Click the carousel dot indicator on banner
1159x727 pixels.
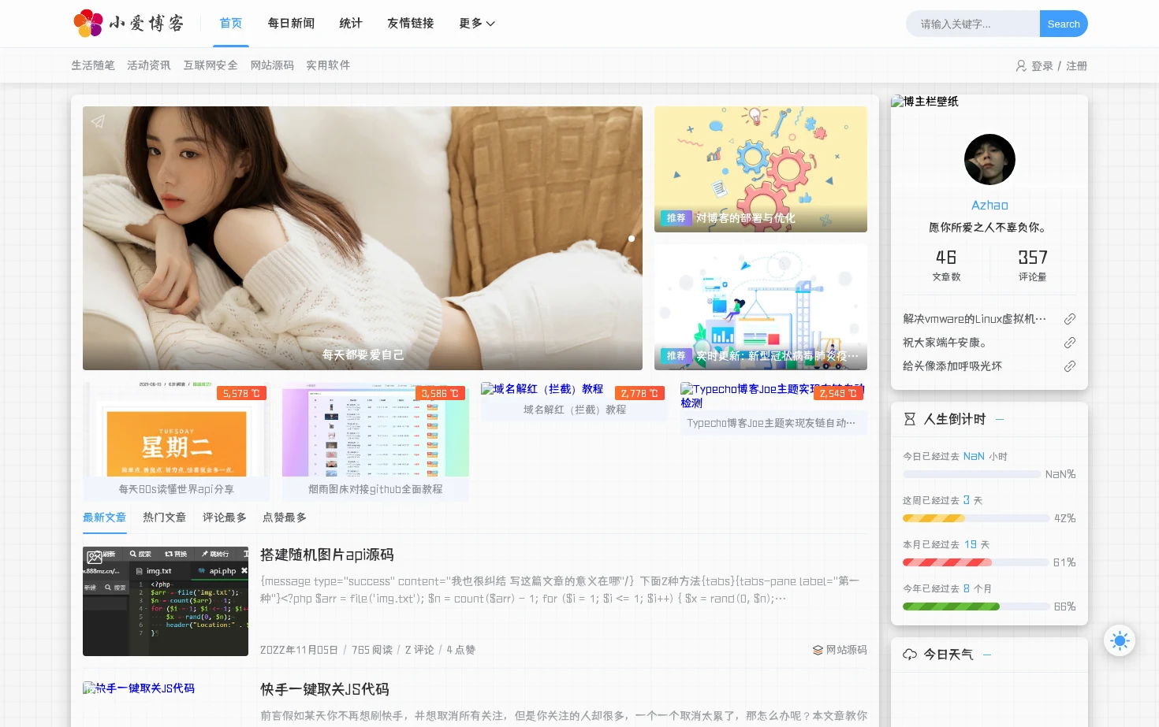[x=632, y=238]
